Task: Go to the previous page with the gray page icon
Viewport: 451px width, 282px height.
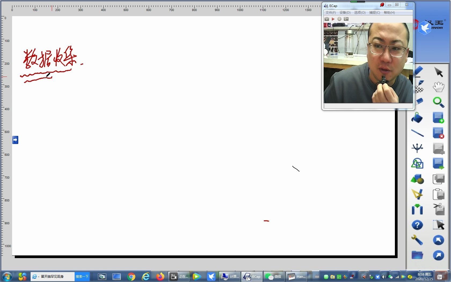Action: (x=438, y=149)
